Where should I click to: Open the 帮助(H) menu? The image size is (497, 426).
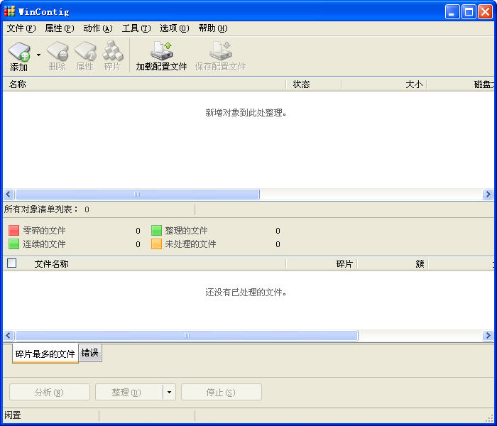pyautogui.click(x=213, y=28)
